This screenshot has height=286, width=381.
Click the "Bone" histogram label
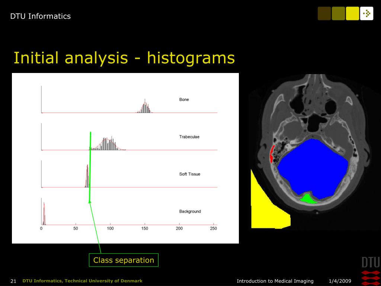(x=184, y=99)
